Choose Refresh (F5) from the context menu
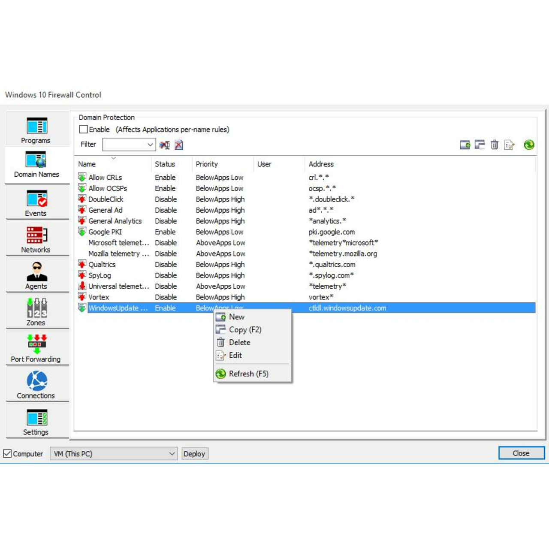The height and width of the screenshot is (549, 549). pos(248,374)
